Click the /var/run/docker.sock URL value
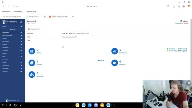192x108 pixels. 69,37
